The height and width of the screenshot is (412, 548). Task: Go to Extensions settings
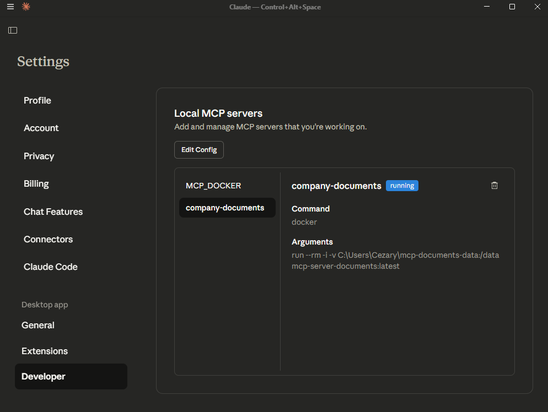[x=45, y=351]
